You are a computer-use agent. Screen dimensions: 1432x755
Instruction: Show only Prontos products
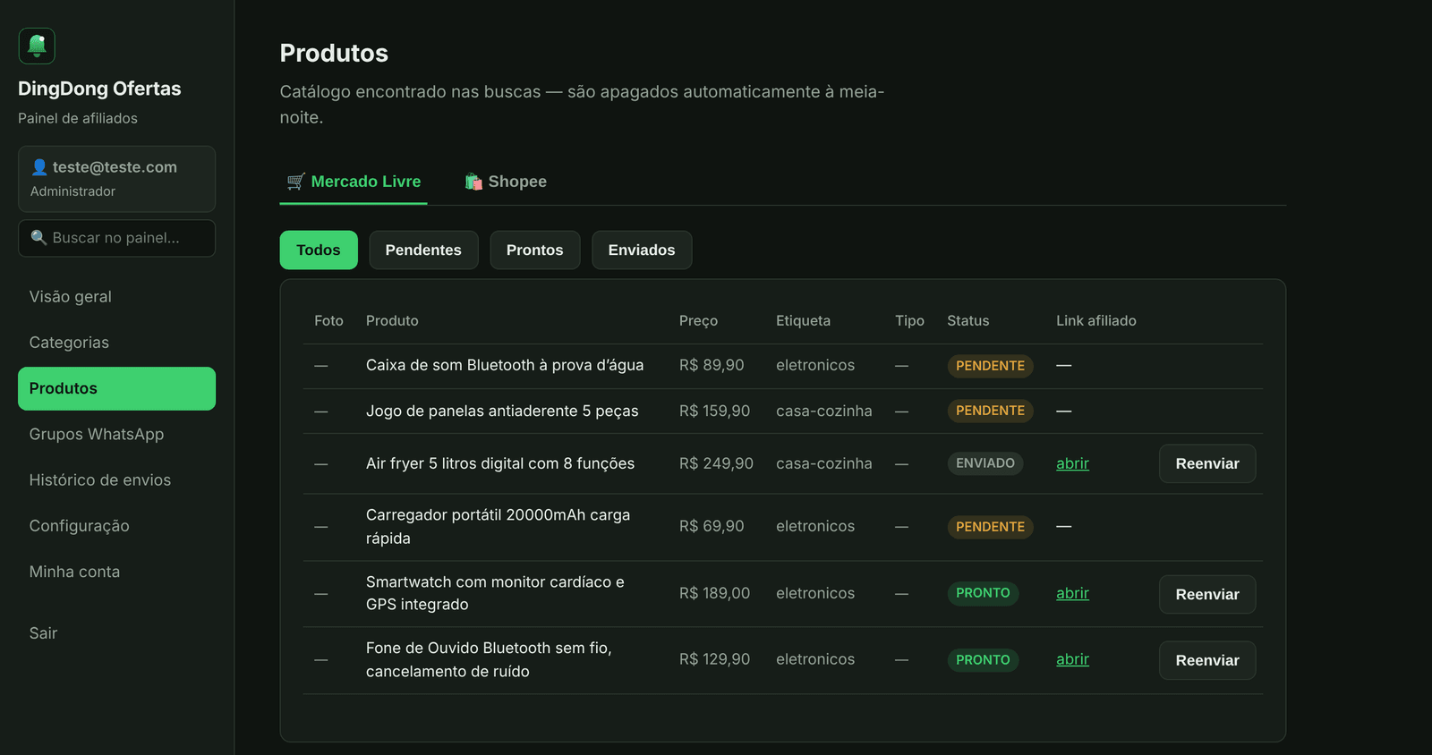click(535, 250)
